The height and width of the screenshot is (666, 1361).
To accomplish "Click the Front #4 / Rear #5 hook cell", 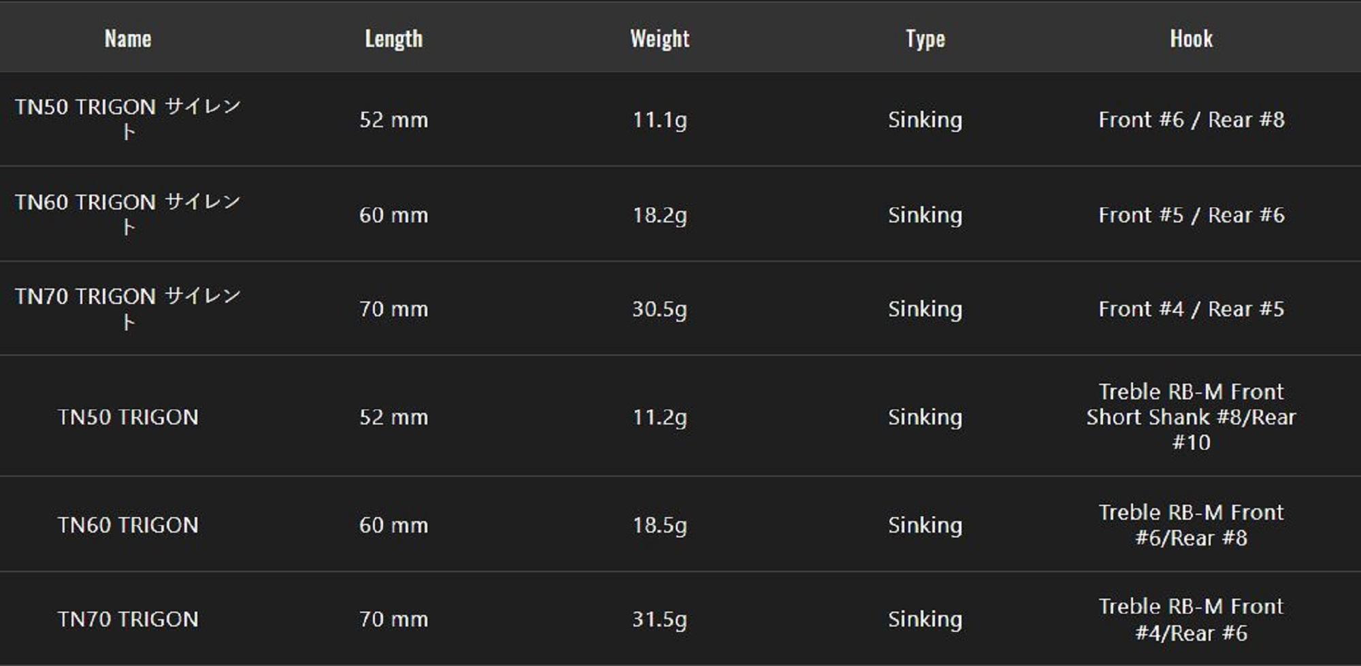I will [x=1191, y=309].
